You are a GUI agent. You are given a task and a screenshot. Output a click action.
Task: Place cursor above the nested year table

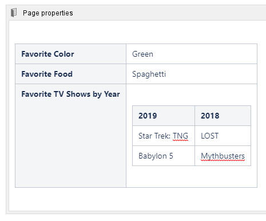coord(192,94)
